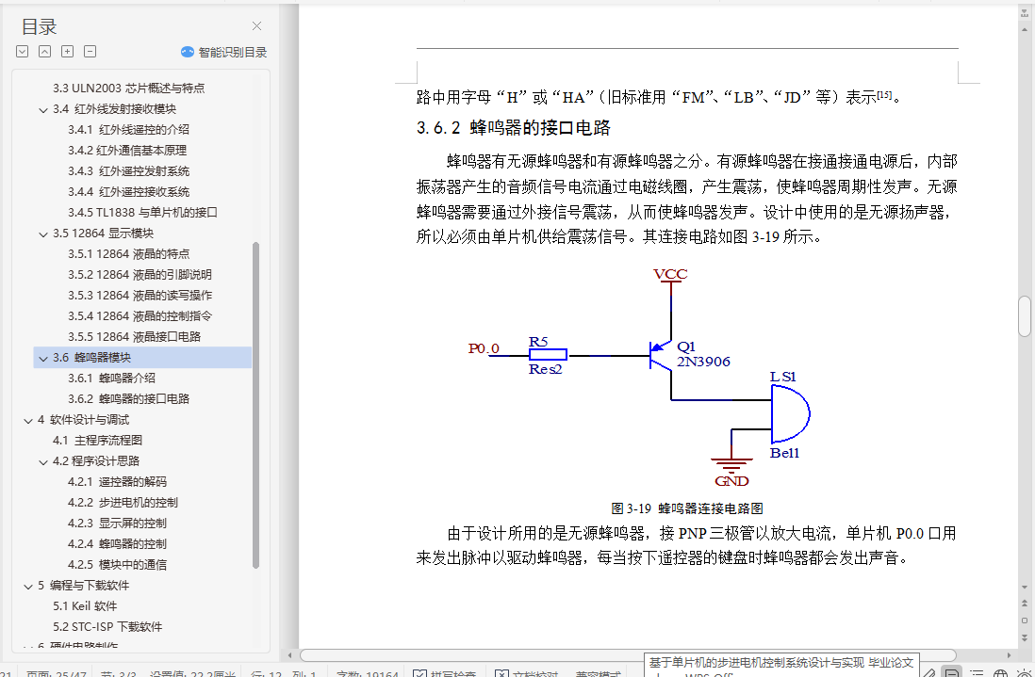Viewport: 1035px width, 677px height.
Task: Open heading 3.4.2 红外通信基本原理
Action: coord(127,151)
